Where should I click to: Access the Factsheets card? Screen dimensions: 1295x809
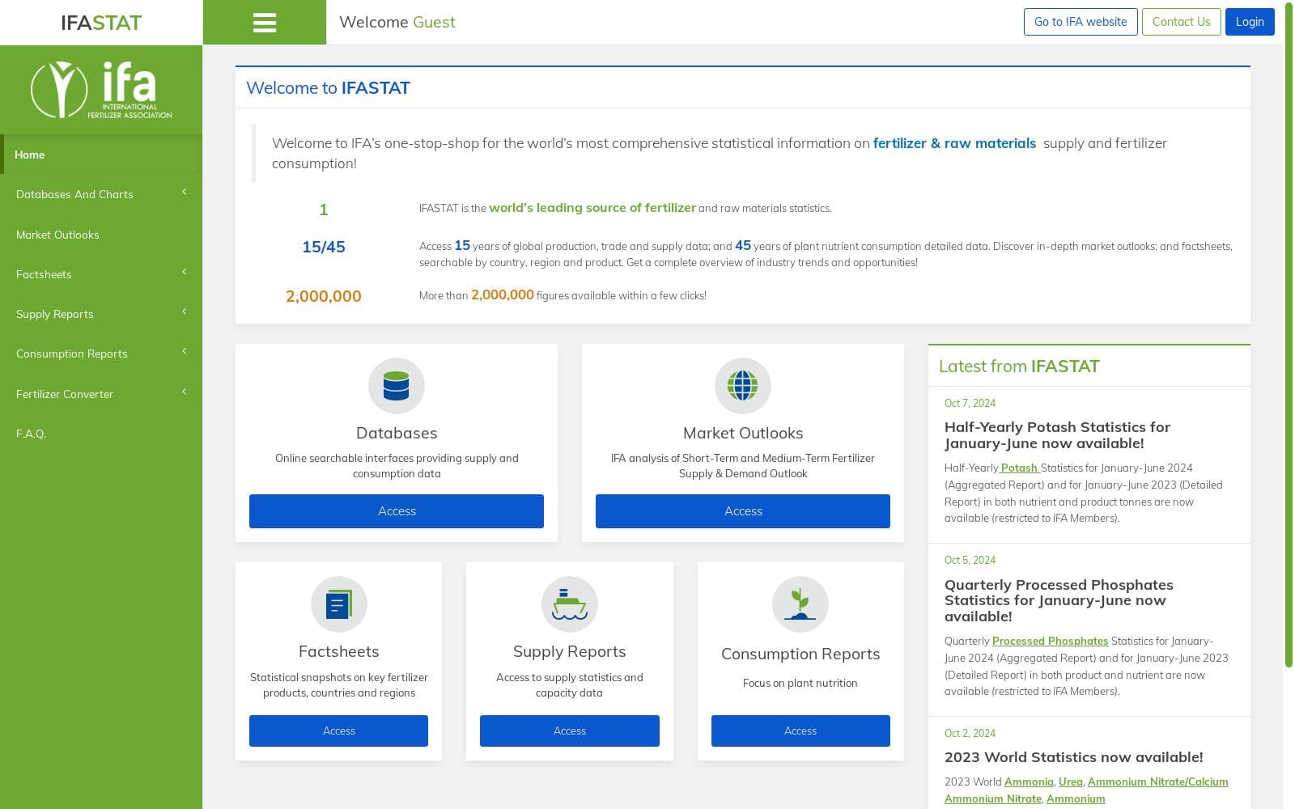(x=338, y=731)
